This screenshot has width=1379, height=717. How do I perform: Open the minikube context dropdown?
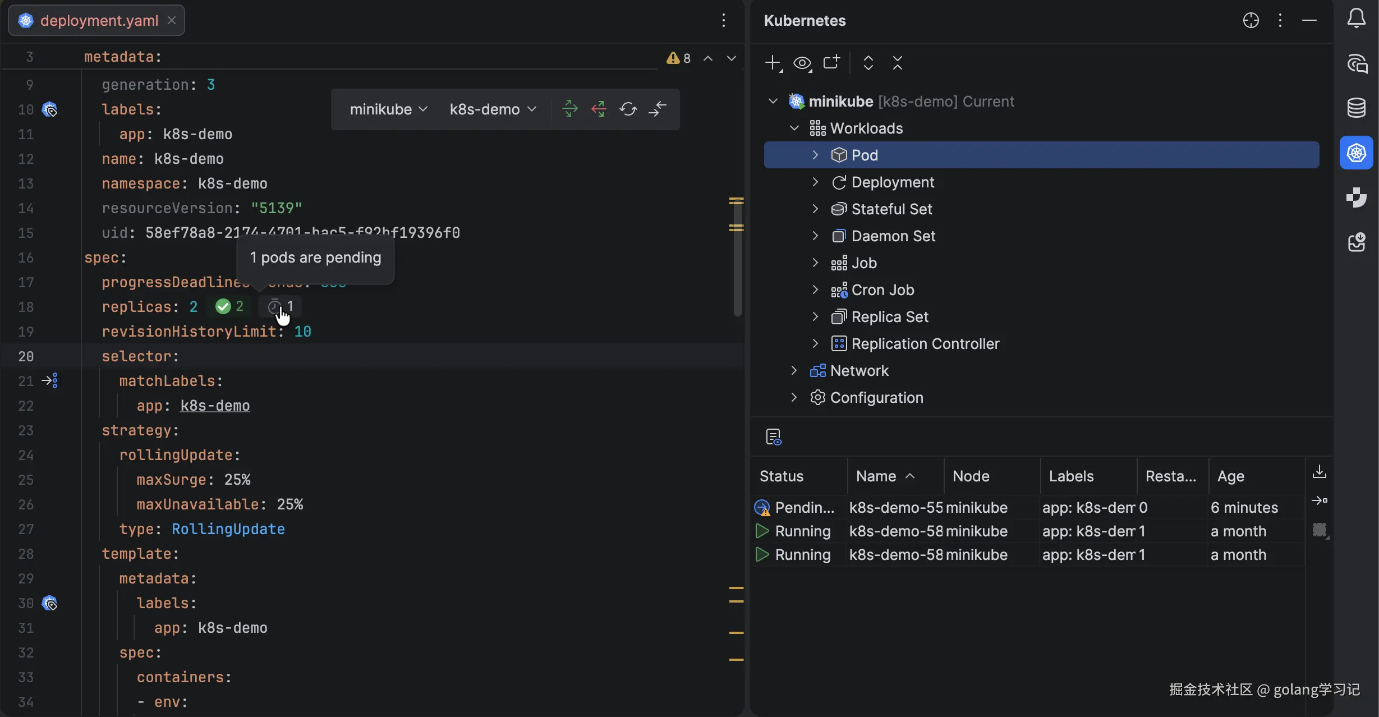pyautogui.click(x=388, y=109)
